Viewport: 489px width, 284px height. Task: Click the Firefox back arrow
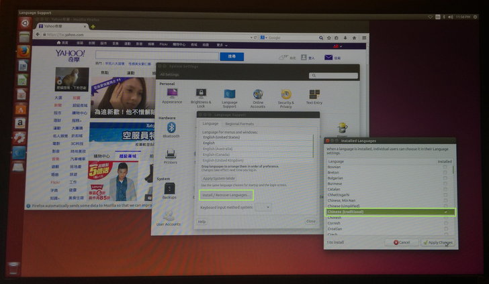point(38,35)
